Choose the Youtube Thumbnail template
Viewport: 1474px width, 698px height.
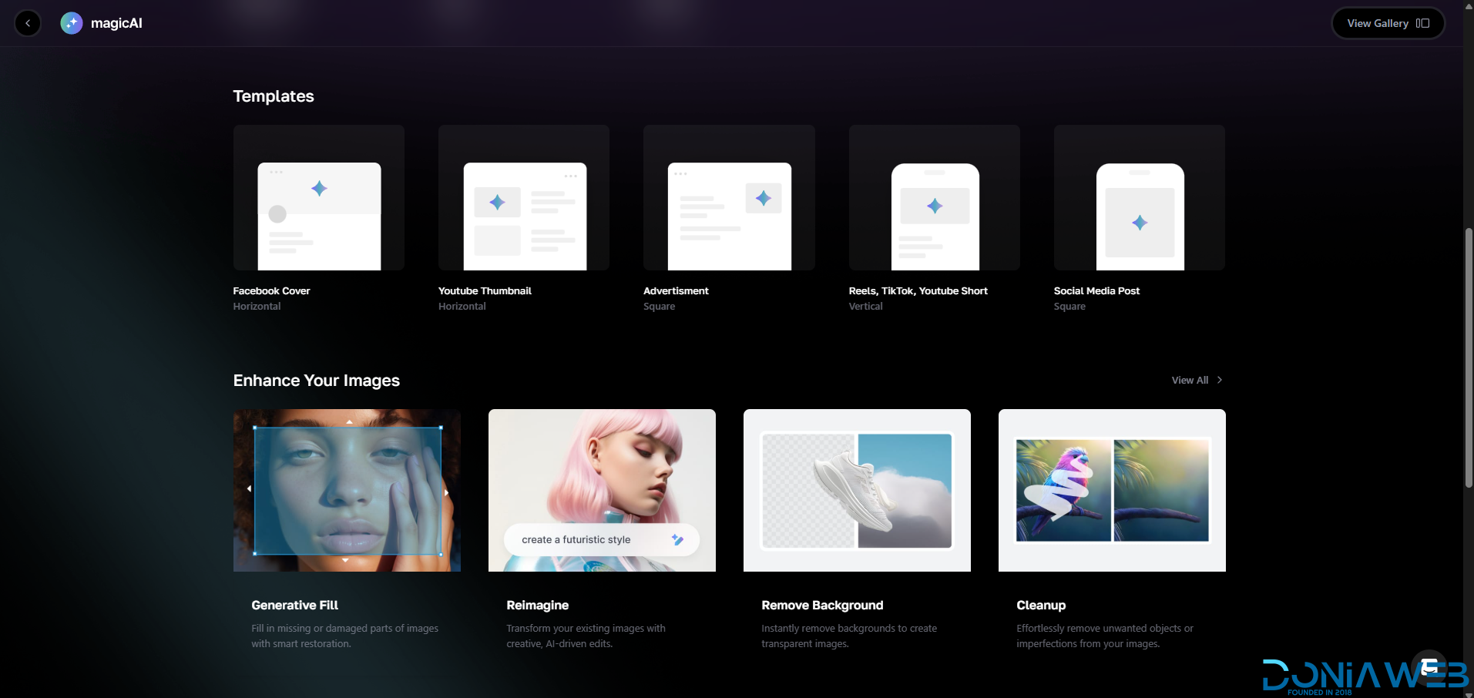[523, 198]
